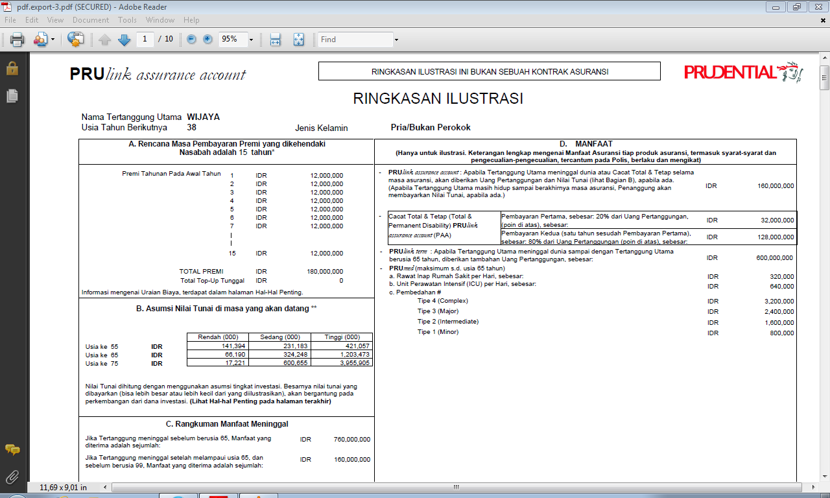The width and height of the screenshot is (830, 498).
Task: Click the page size text in status bar
Action: (64, 487)
